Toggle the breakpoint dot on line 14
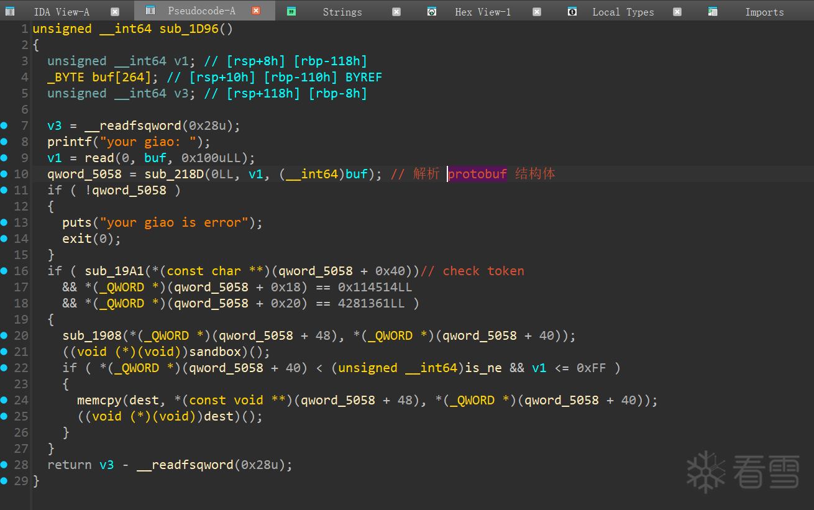Image resolution: width=814 pixels, height=510 pixels. click(4, 239)
